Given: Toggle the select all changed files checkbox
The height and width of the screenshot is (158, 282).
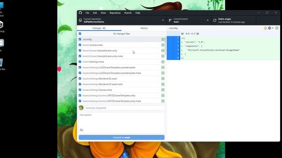Looking at the screenshot, I should click(80, 33).
